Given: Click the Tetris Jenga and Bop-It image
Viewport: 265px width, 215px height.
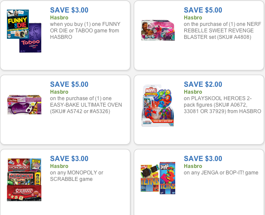Looking at the screenshot, I should coord(158,178).
